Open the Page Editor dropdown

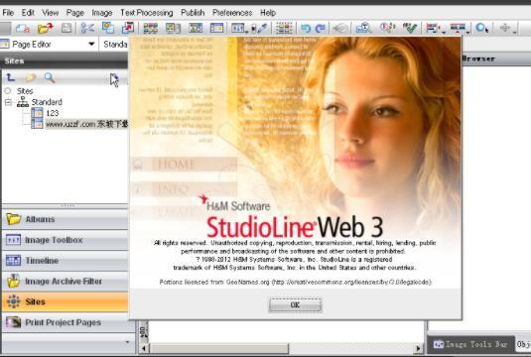tap(91, 44)
